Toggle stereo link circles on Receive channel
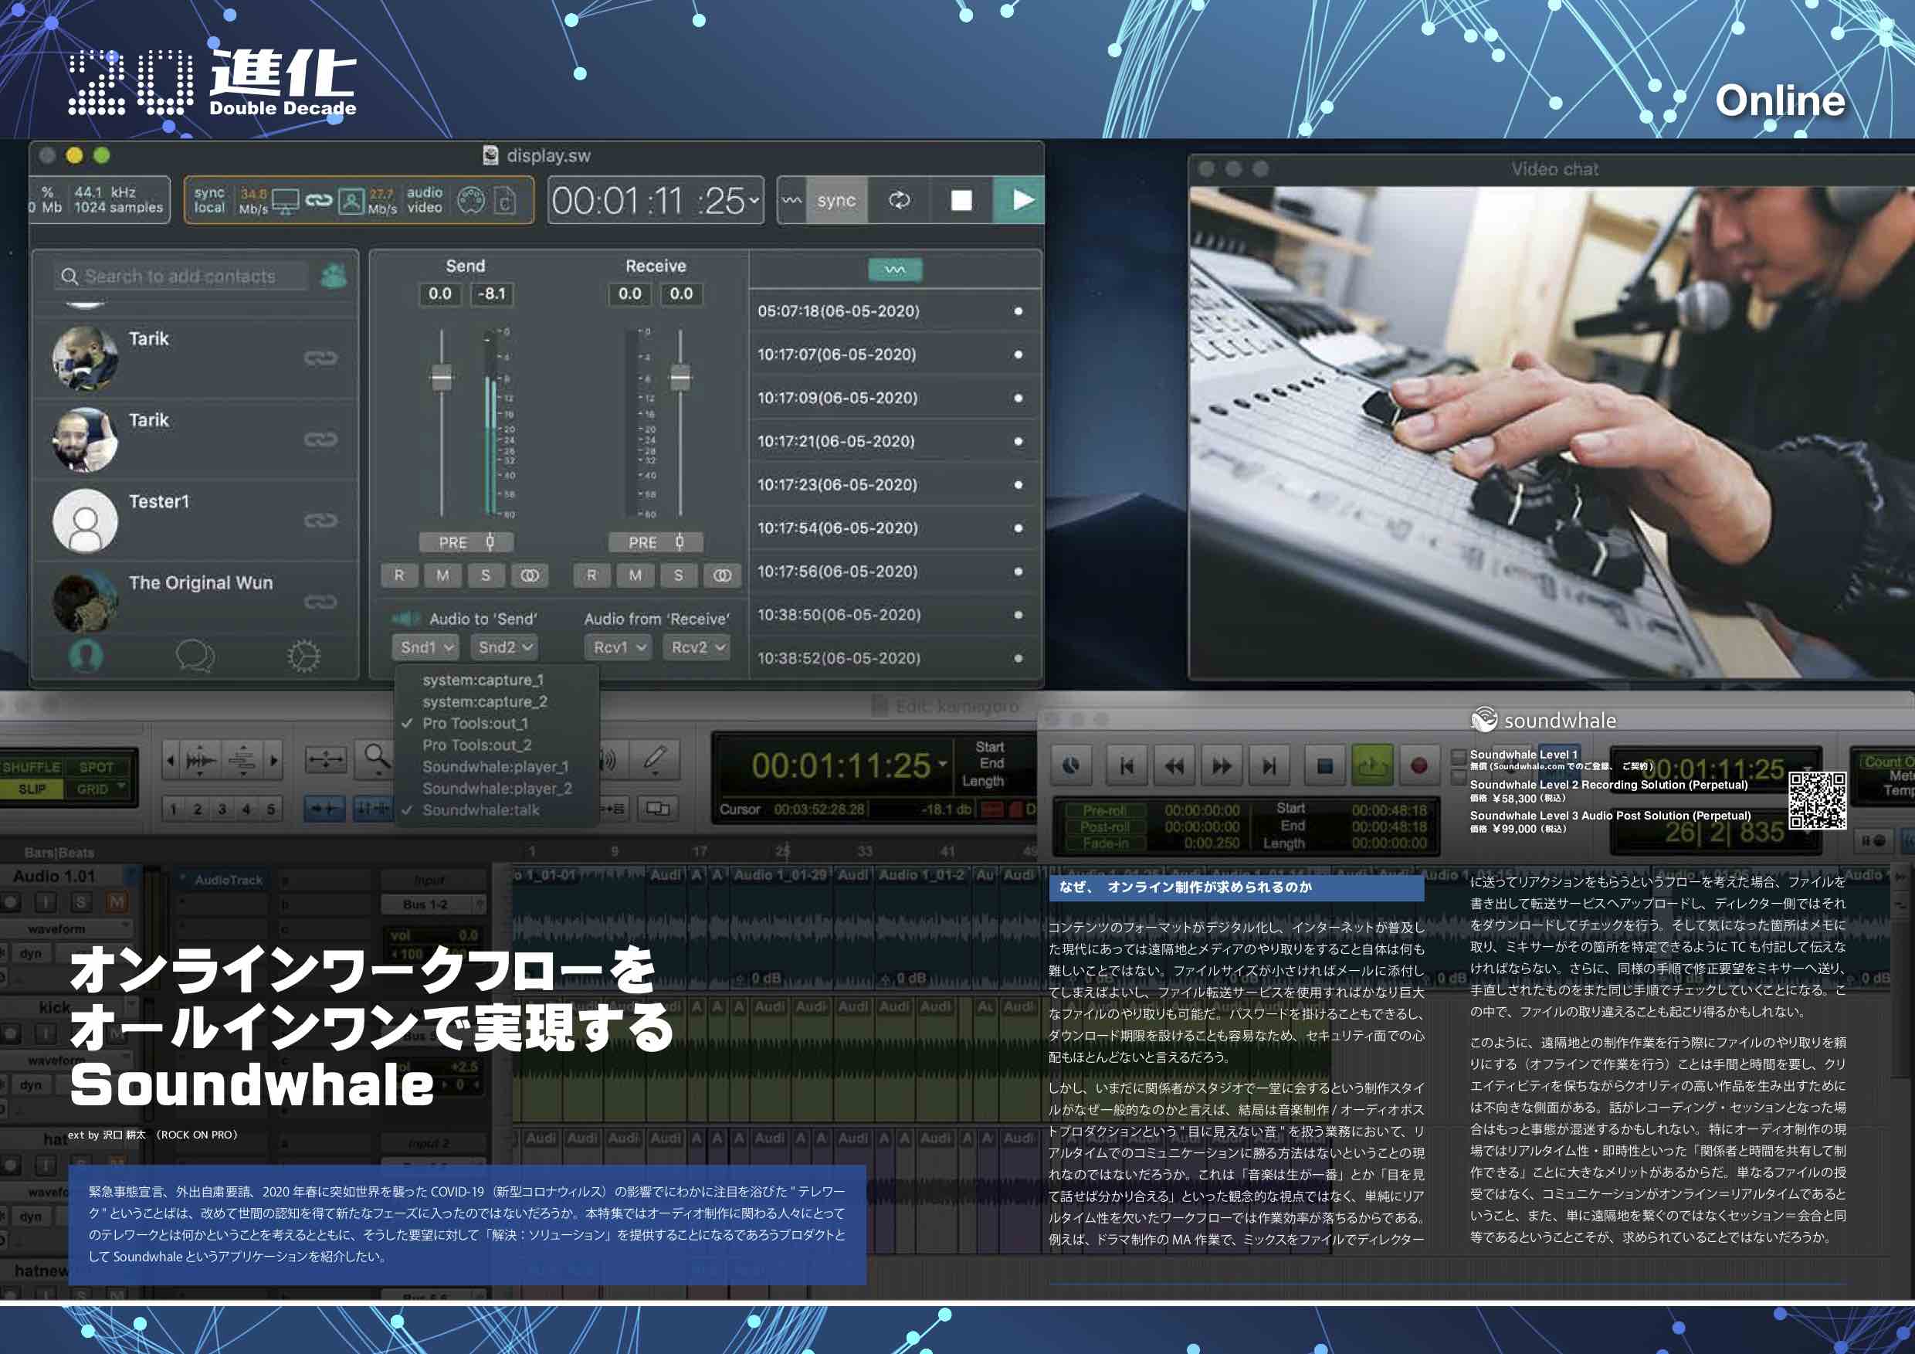This screenshot has height=1354, width=1915. pyautogui.click(x=722, y=575)
